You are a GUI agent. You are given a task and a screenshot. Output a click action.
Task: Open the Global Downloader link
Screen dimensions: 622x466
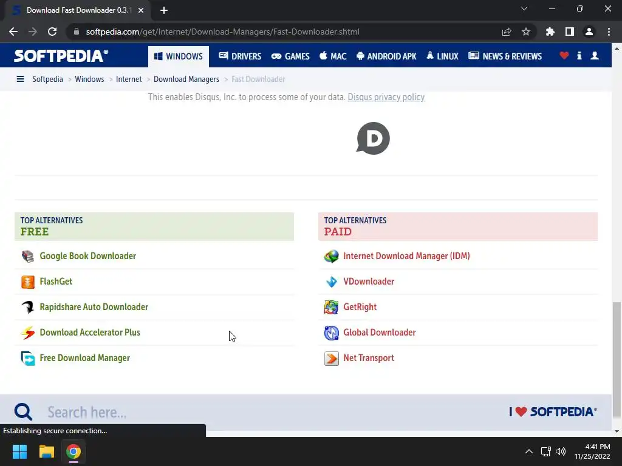379,333
